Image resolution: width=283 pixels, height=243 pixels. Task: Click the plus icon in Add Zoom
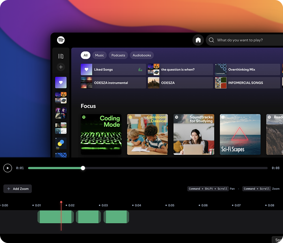(9, 189)
